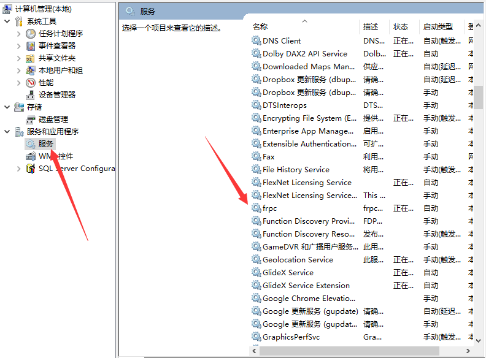Select the GameDVR 和广播用户服务 row
Screen dimensions: 486x358
pos(310,247)
